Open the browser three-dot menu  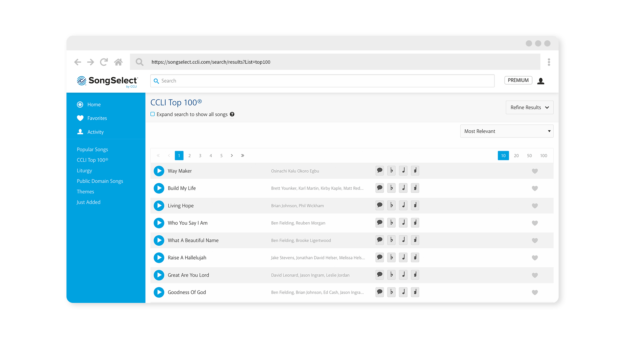click(x=549, y=62)
